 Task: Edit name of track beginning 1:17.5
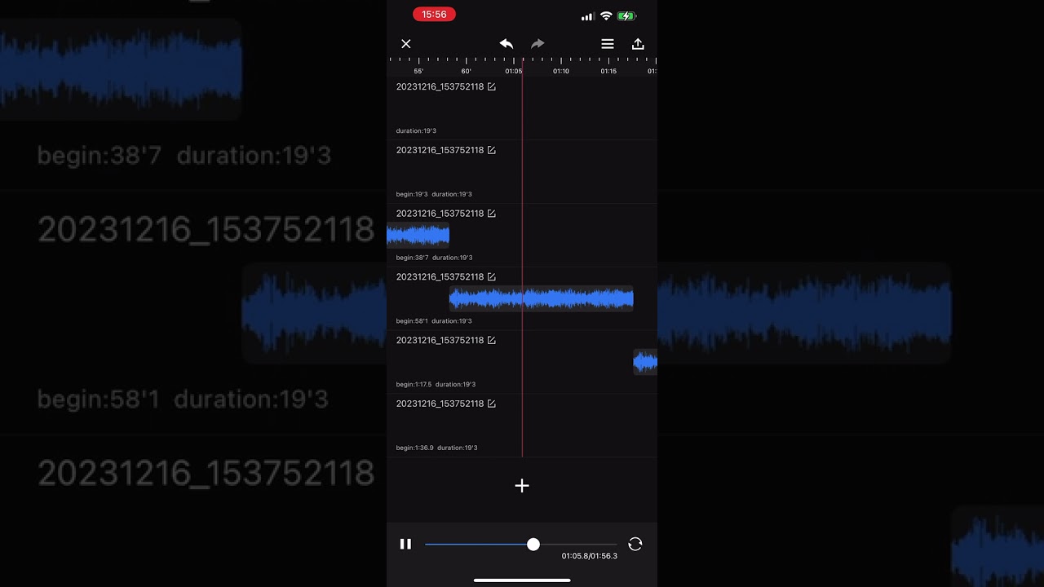pyautogui.click(x=492, y=340)
